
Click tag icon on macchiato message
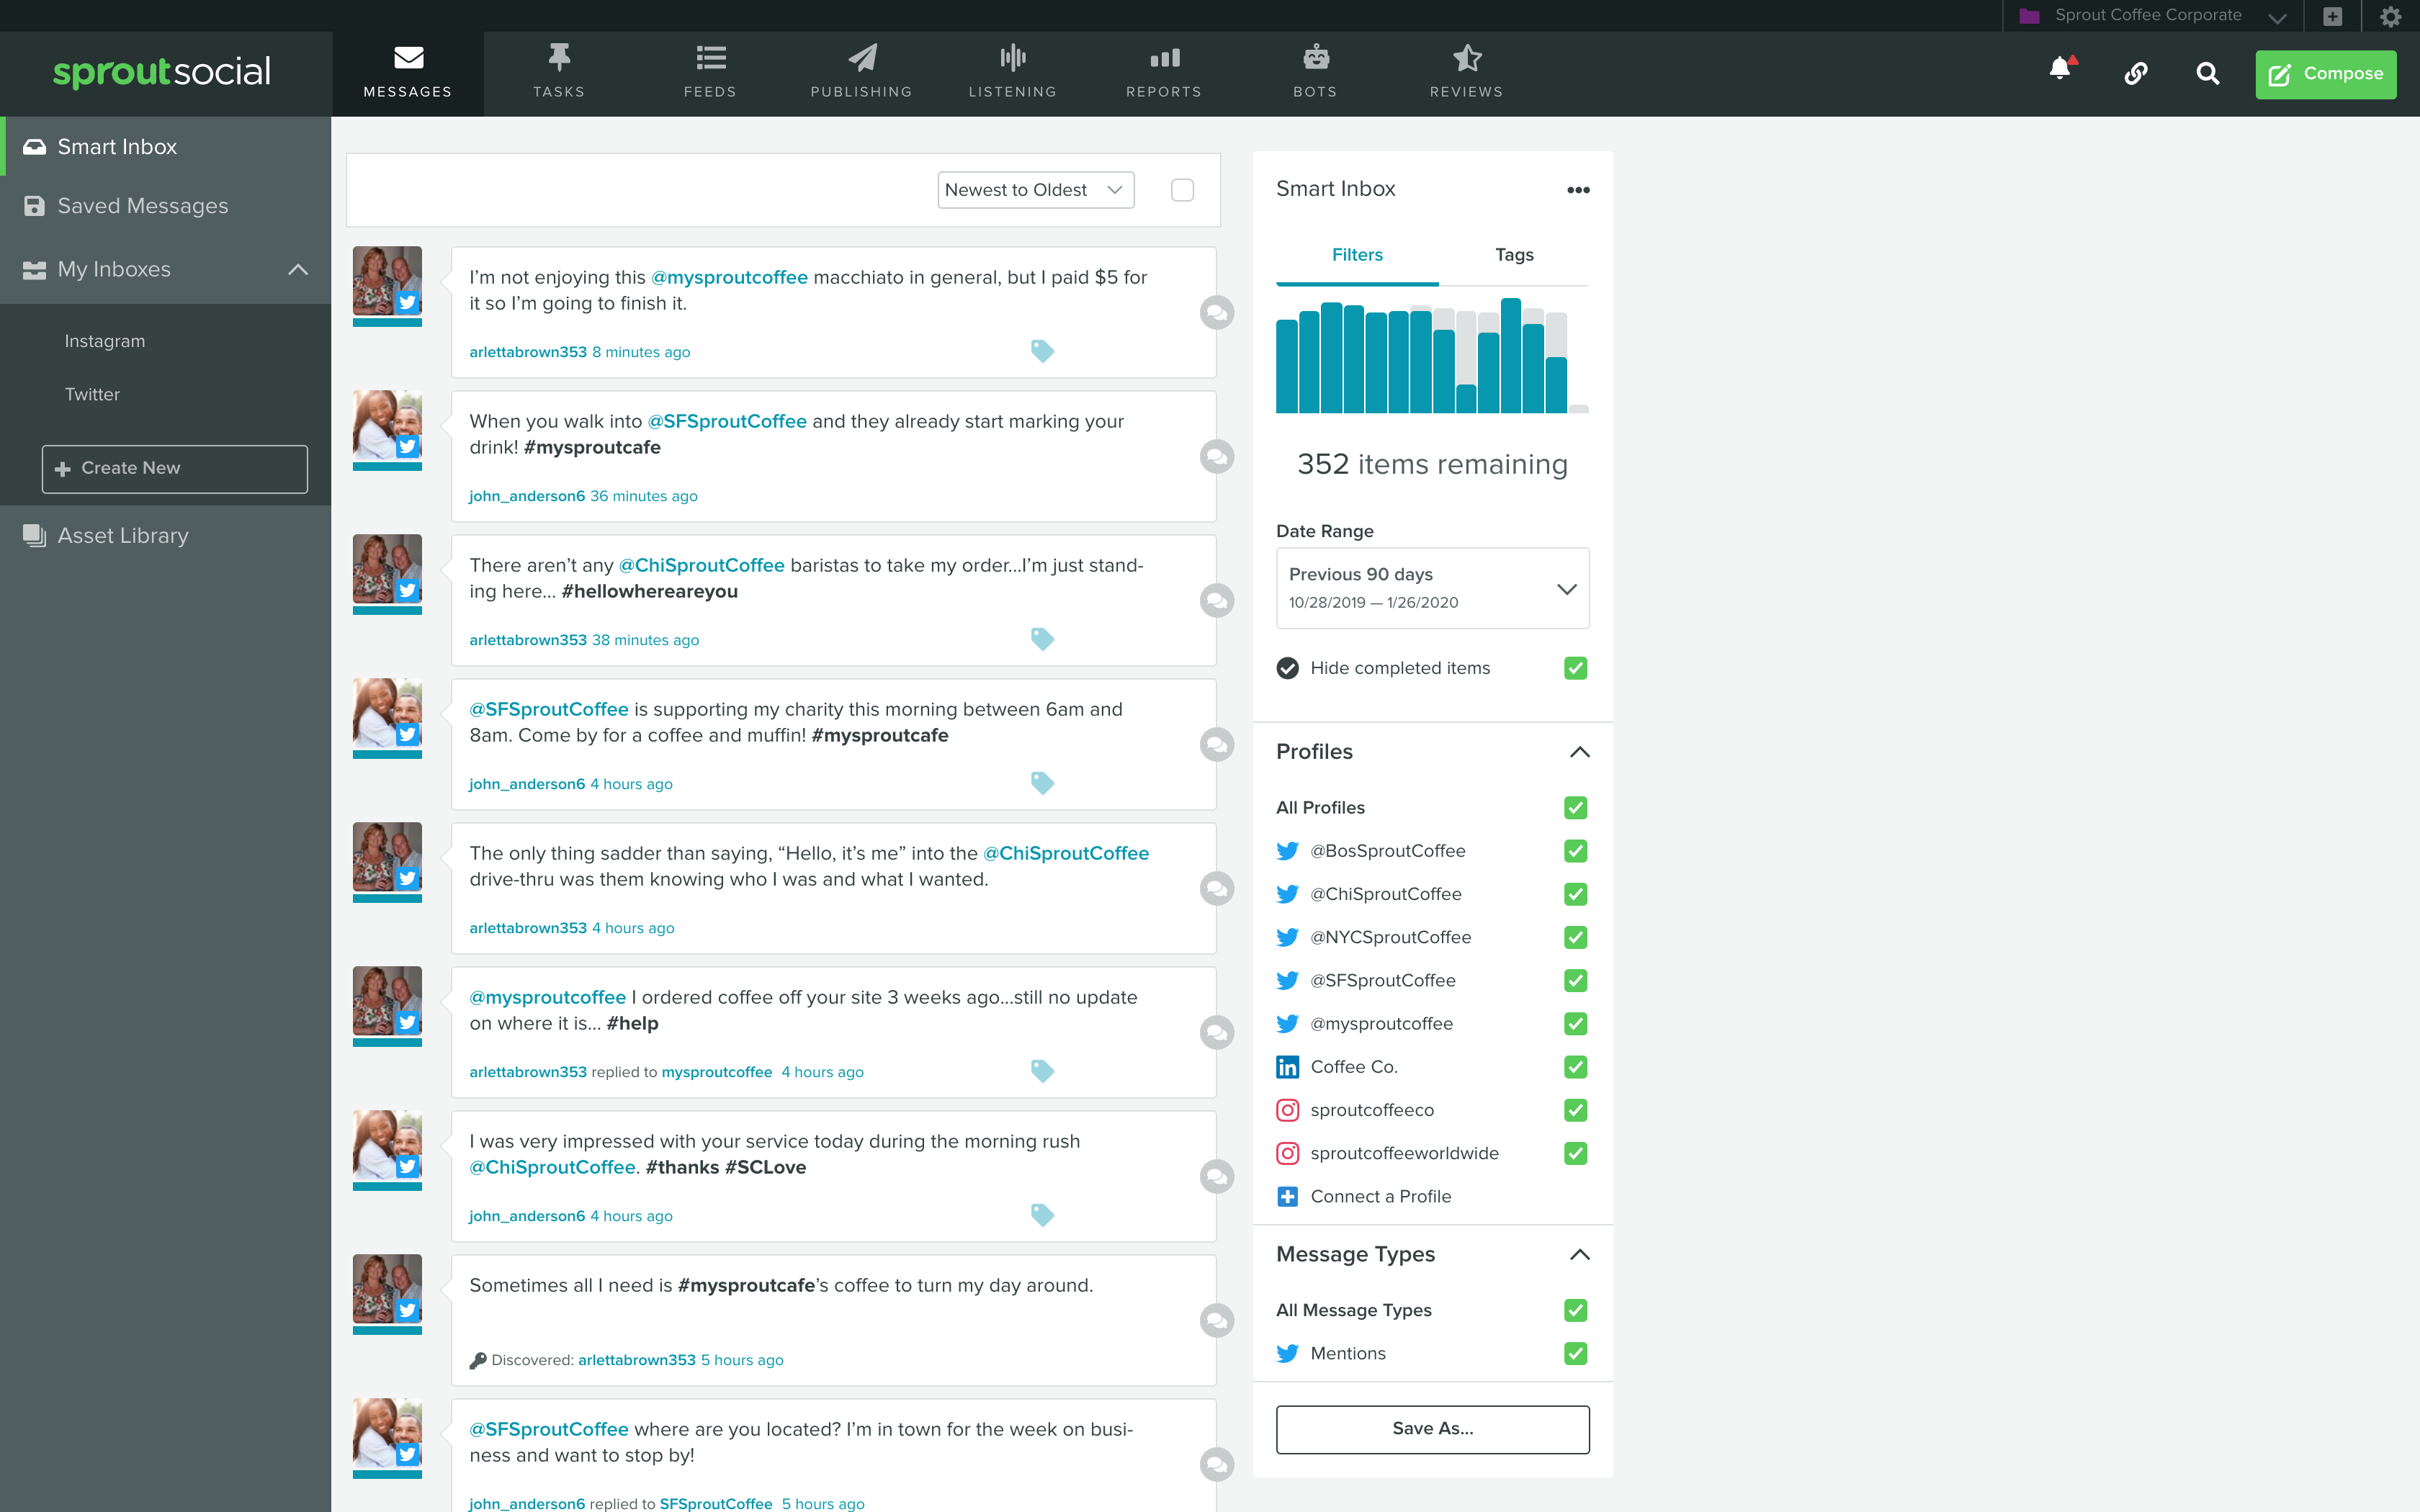pyautogui.click(x=1042, y=351)
